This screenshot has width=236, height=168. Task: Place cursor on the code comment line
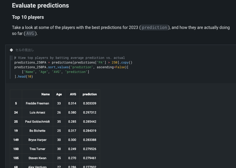69,58
